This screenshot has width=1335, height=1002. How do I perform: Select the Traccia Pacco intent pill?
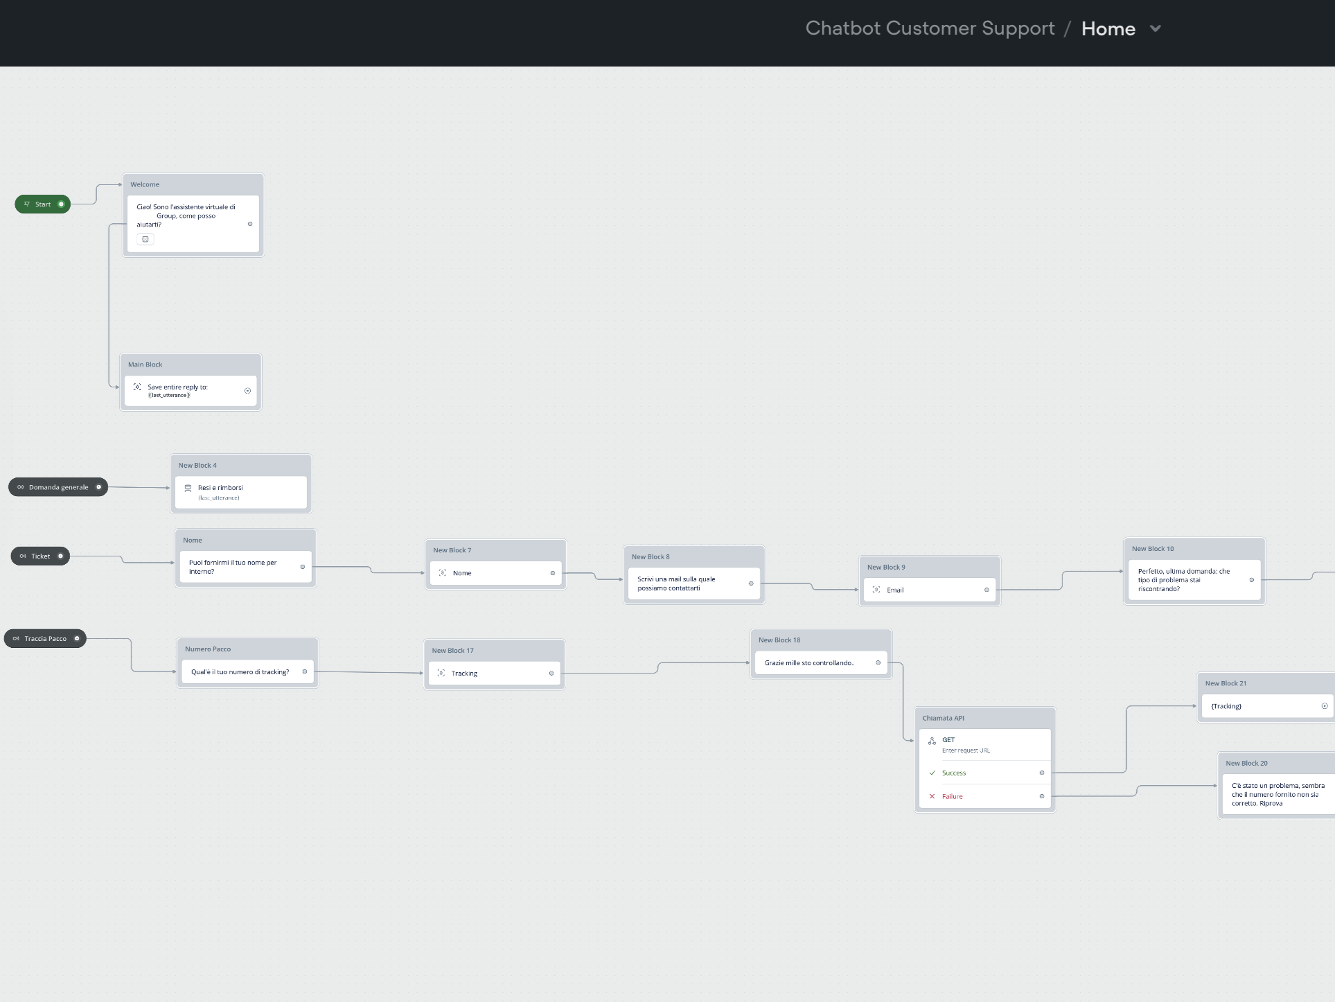coord(44,638)
